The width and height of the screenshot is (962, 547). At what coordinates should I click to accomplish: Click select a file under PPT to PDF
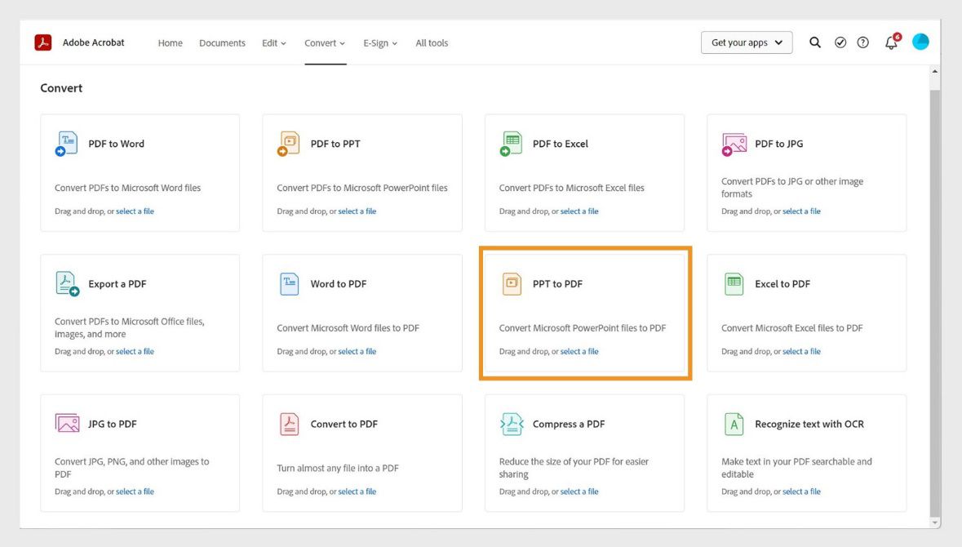579,351
